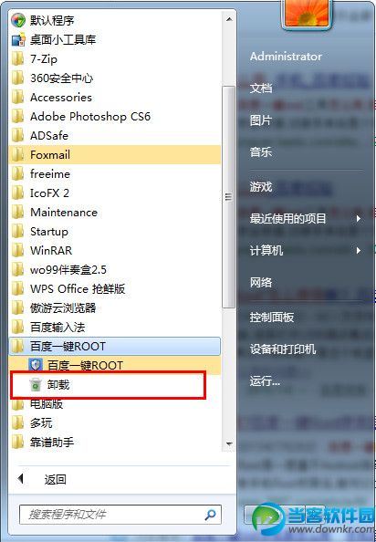Open the 7-Zip folder icon
Viewport: 376px width, 542px height.
17,59
